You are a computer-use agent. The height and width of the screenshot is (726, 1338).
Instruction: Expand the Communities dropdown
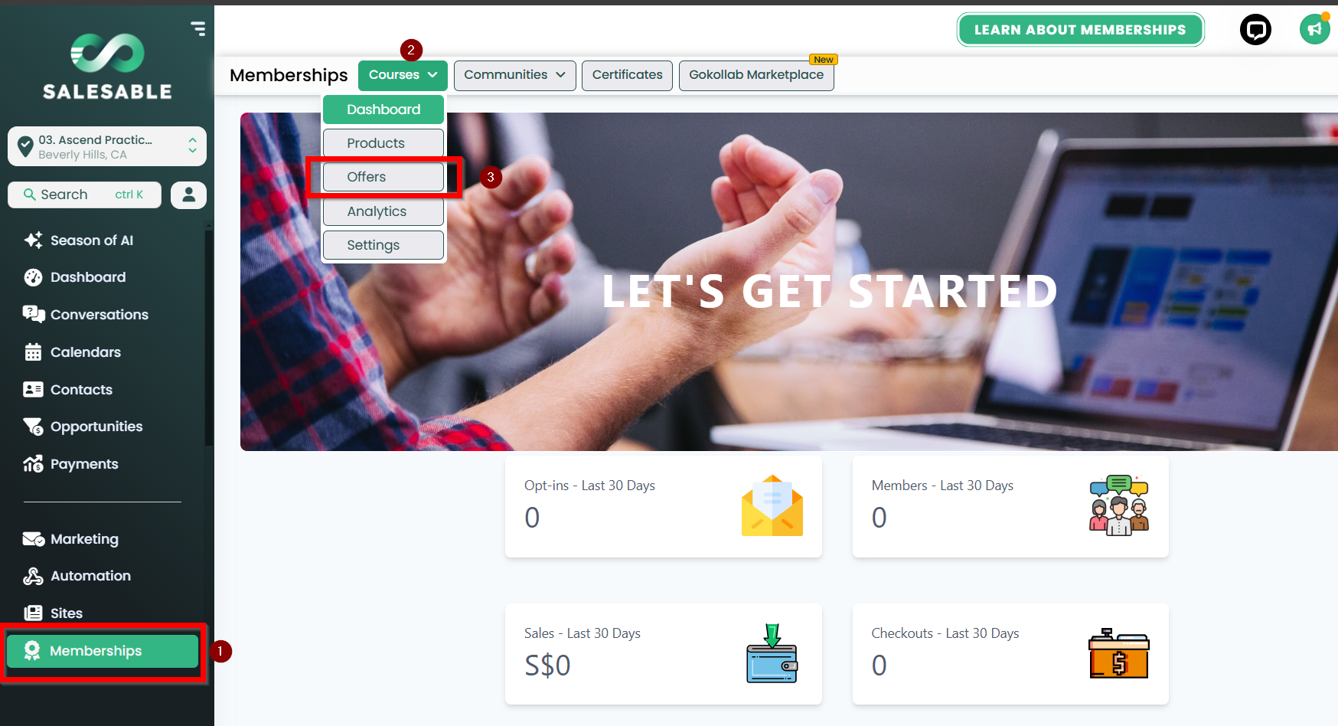514,75
